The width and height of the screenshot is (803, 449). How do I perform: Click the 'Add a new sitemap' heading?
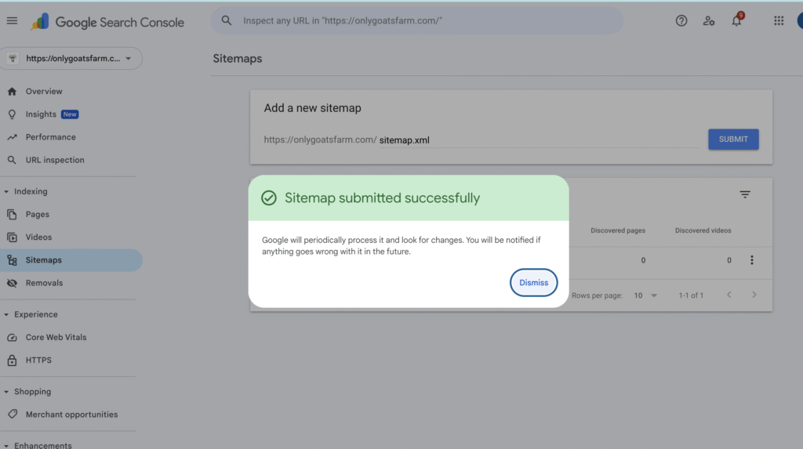312,108
